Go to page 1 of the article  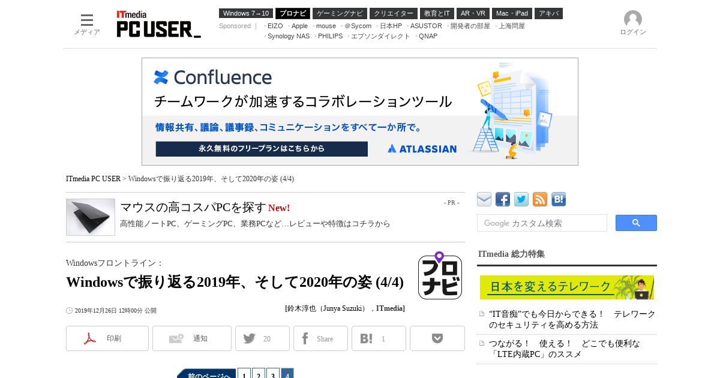pos(244,374)
